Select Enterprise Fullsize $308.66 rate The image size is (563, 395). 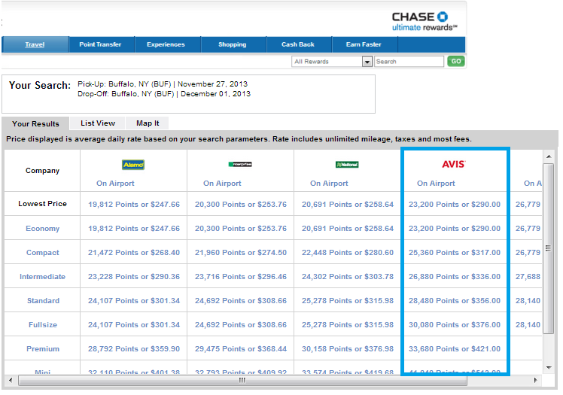click(241, 325)
